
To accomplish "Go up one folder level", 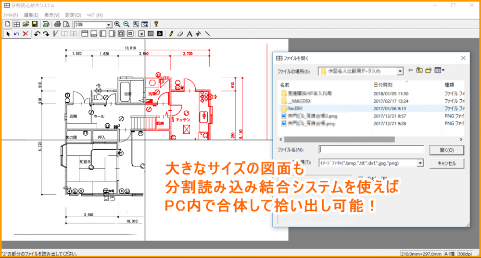I will tap(419, 70).
